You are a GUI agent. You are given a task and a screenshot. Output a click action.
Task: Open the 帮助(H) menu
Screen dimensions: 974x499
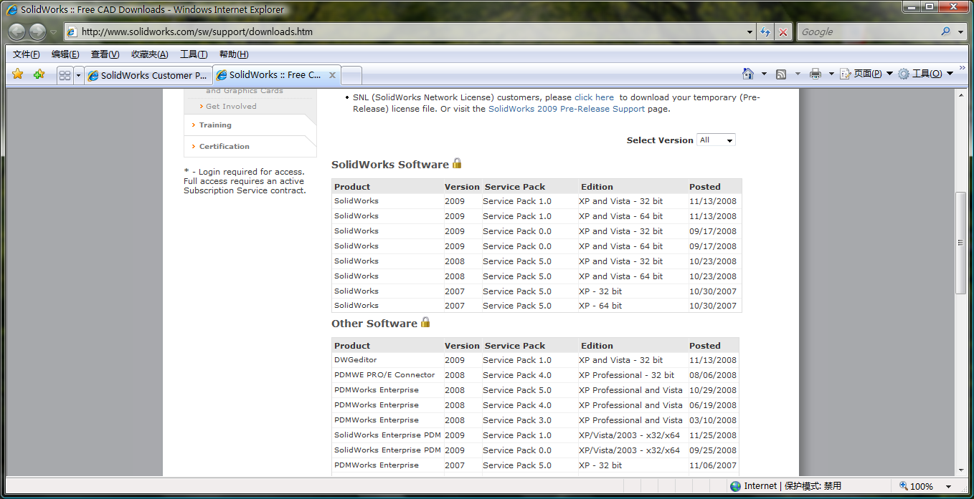(234, 54)
